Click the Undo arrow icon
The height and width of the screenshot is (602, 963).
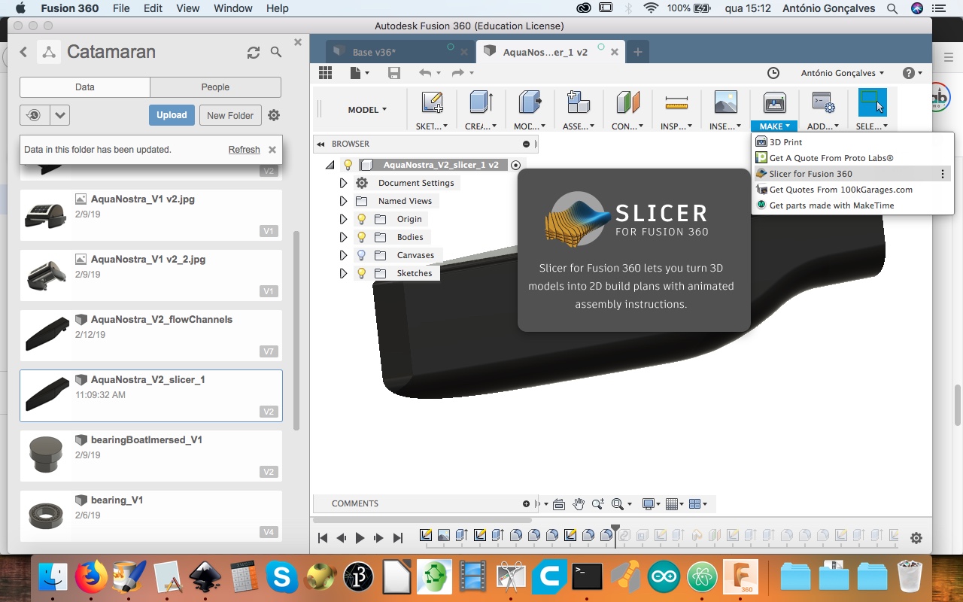pyautogui.click(x=425, y=72)
